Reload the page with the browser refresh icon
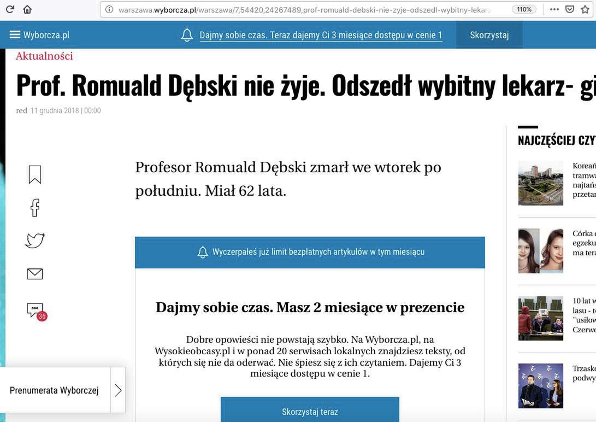Viewport: 596px width, 422px height. tap(10, 9)
